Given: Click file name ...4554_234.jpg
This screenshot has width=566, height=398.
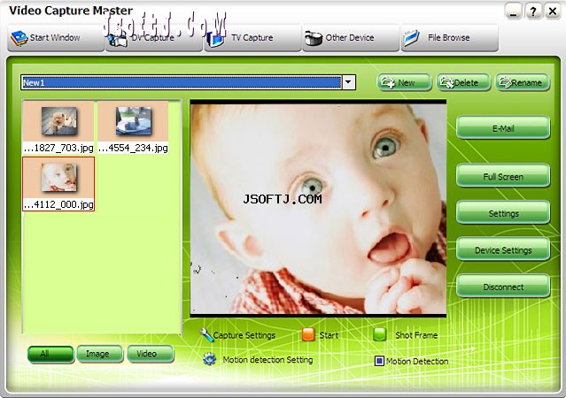Looking at the screenshot, I should click(x=133, y=148).
